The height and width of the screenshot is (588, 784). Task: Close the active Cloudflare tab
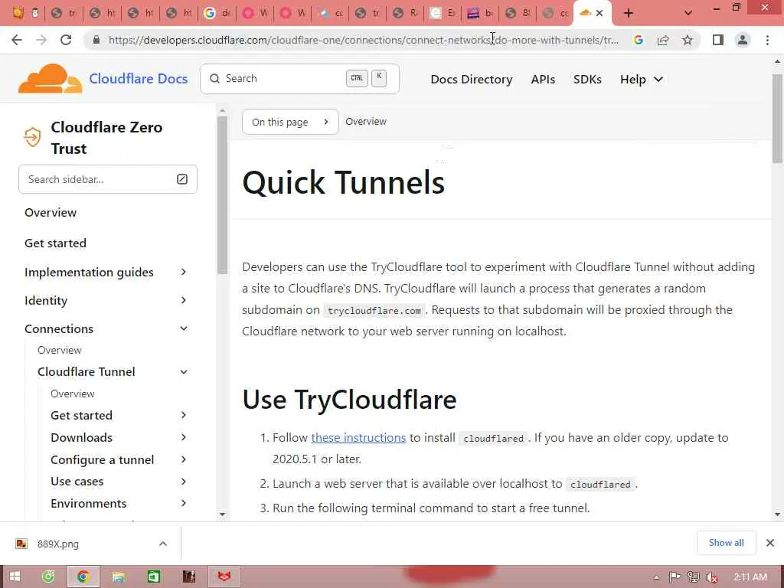coord(599,13)
